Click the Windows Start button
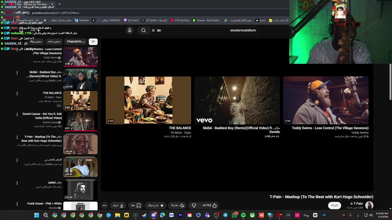 click(36, 215)
